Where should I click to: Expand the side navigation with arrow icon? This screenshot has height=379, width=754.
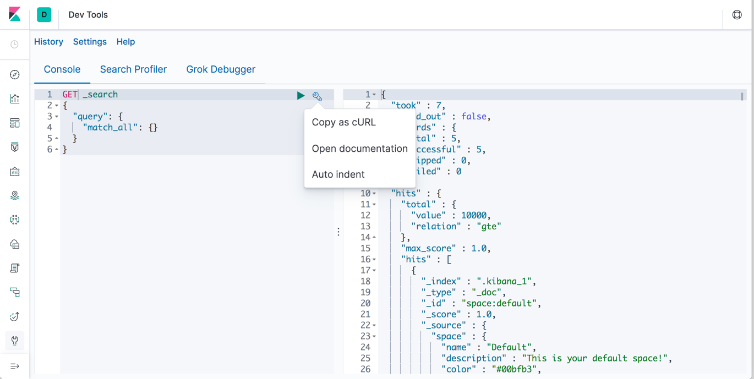tap(15, 366)
